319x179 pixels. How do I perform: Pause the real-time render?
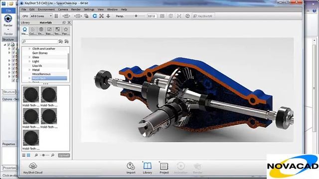click(56, 16)
